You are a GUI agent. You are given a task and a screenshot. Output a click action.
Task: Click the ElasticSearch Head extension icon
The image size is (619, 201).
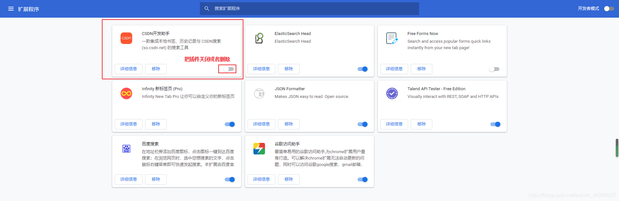(259, 38)
